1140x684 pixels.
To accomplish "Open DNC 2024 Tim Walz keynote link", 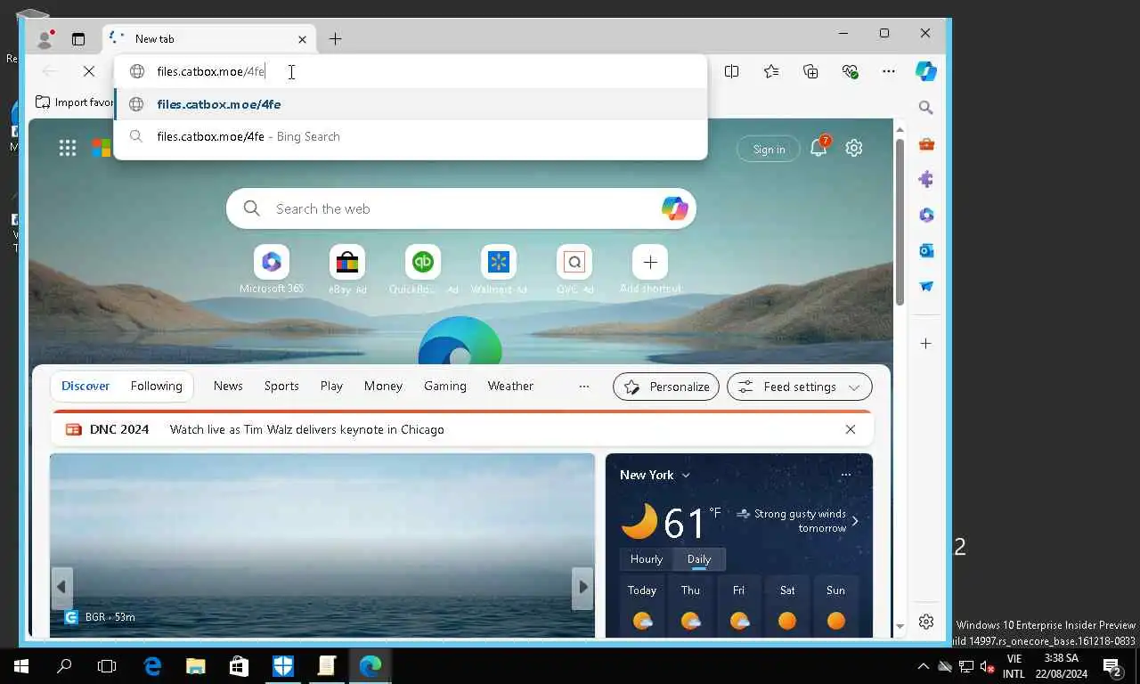I will pyautogui.click(x=306, y=429).
